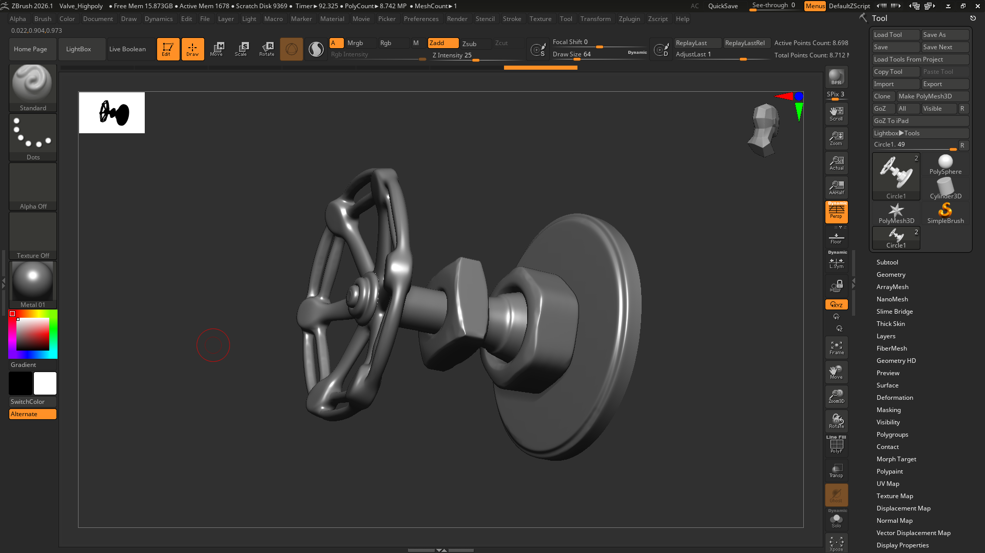Click the white secondary color swatch
Screen dimensions: 985x553
click(x=45, y=383)
